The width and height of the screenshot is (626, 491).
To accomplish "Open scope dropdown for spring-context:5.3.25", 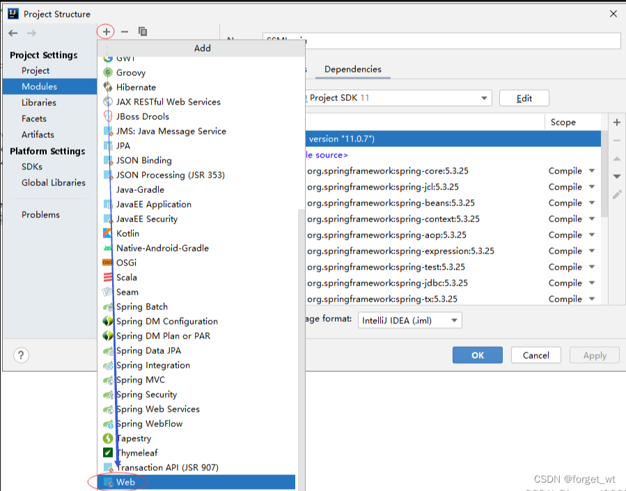I will pyautogui.click(x=592, y=219).
